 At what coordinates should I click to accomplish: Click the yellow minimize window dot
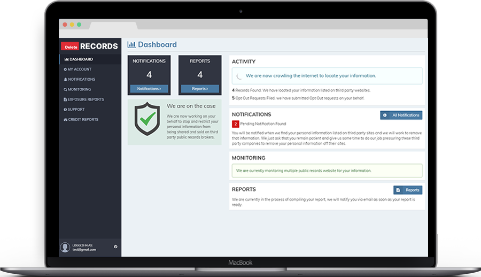click(72, 25)
